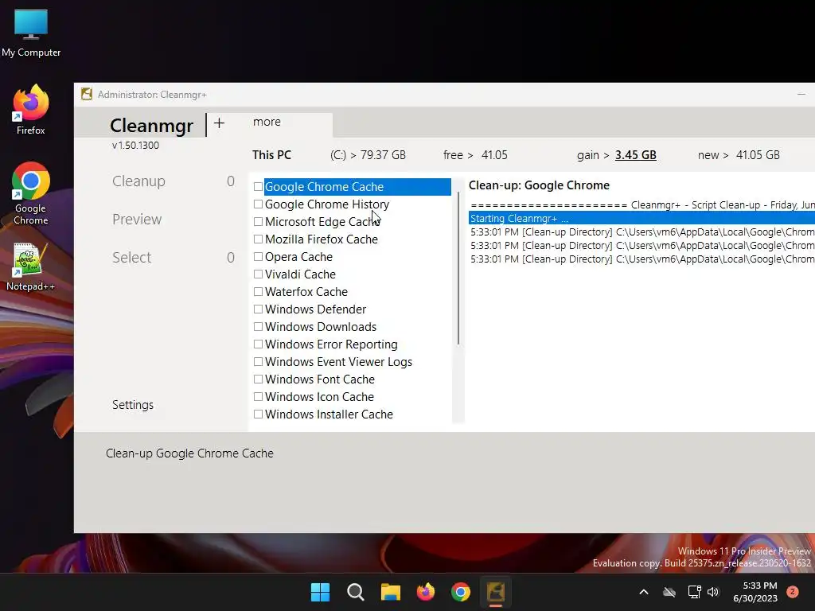Open My Computer desktop icon
Viewport: 815px width, 611px height.
click(x=31, y=33)
